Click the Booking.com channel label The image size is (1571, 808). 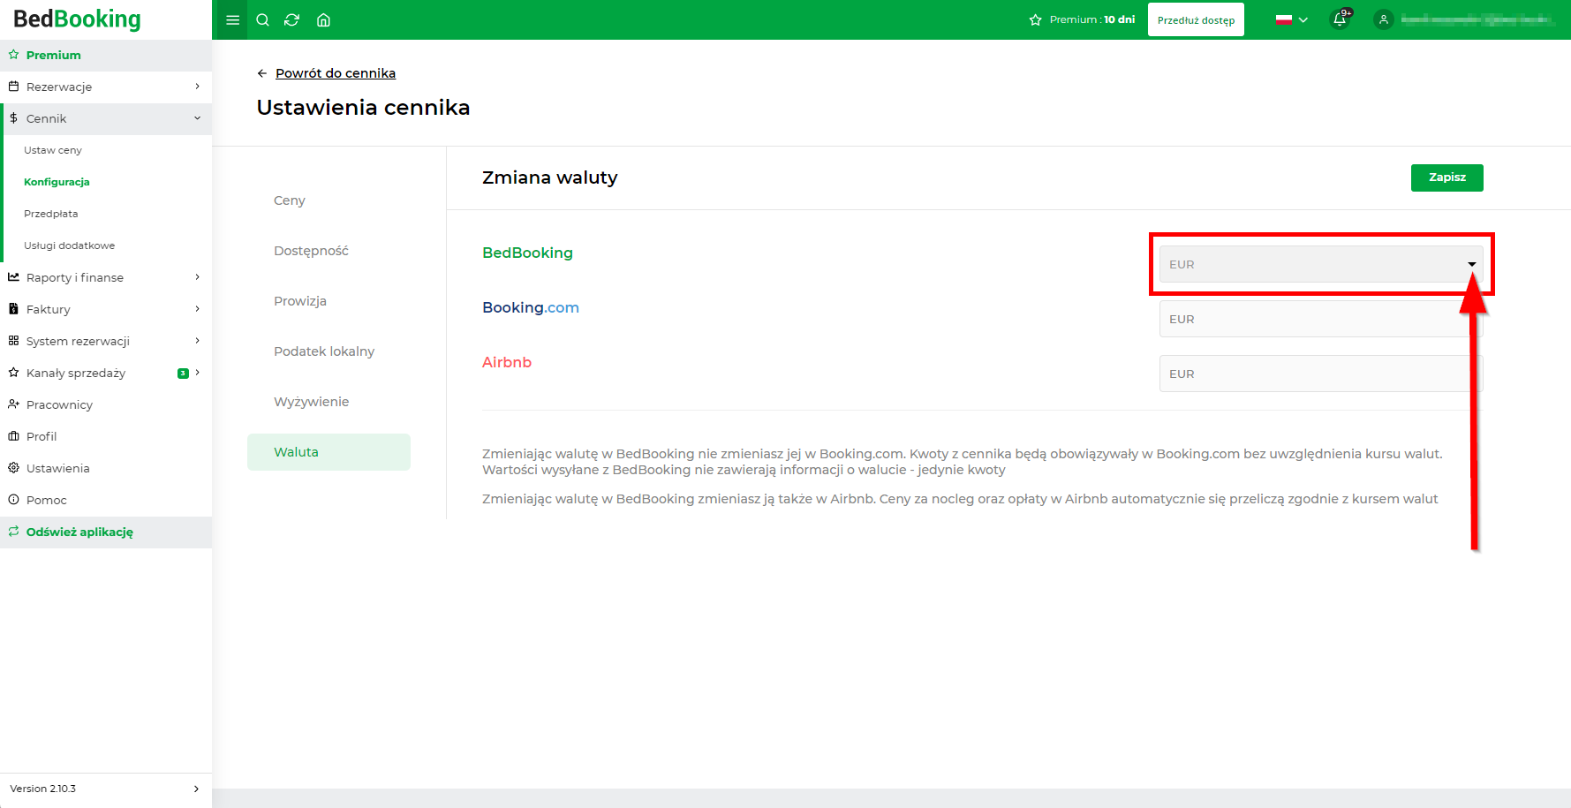click(x=531, y=307)
